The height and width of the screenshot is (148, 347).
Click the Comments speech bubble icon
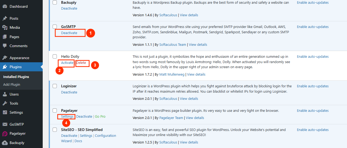pos(5,46)
